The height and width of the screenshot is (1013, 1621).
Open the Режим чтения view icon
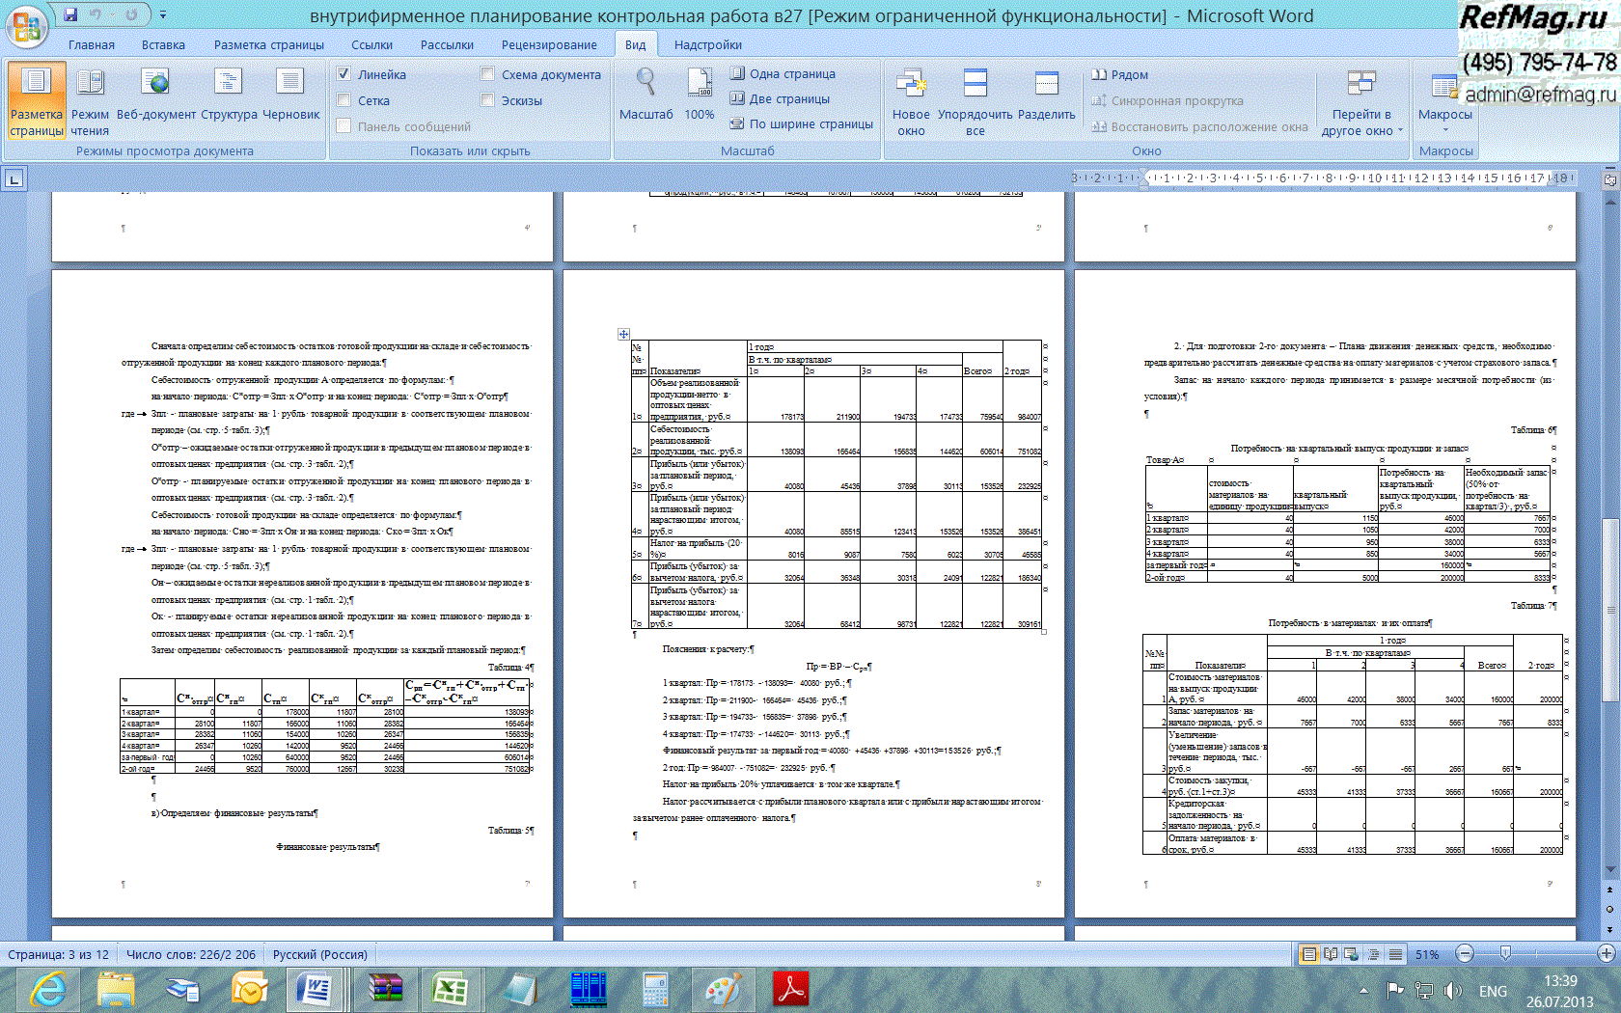click(x=90, y=84)
